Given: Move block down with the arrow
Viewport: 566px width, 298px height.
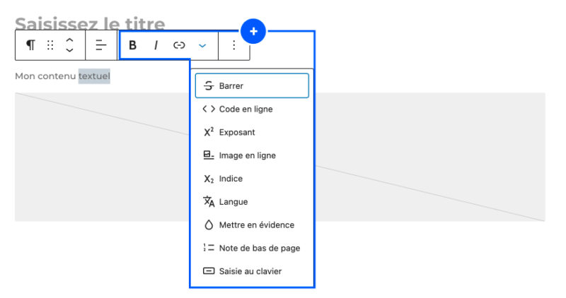Looking at the screenshot, I should coord(69,50).
